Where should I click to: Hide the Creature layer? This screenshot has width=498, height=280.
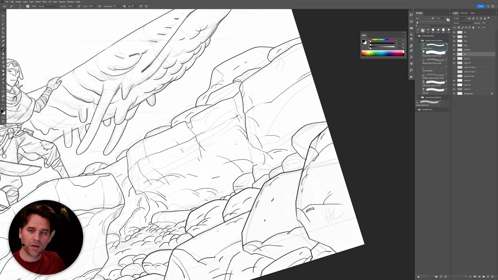pos(454,50)
